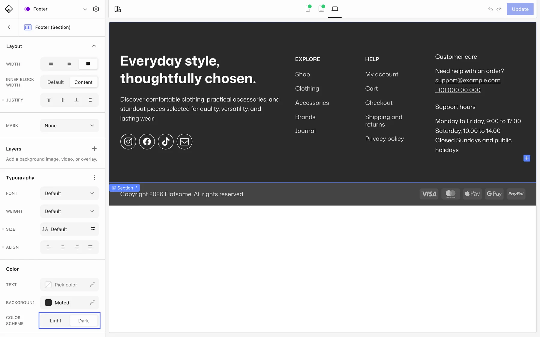Choose the Light color scheme
This screenshot has height=337, width=540.
coord(55,321)
